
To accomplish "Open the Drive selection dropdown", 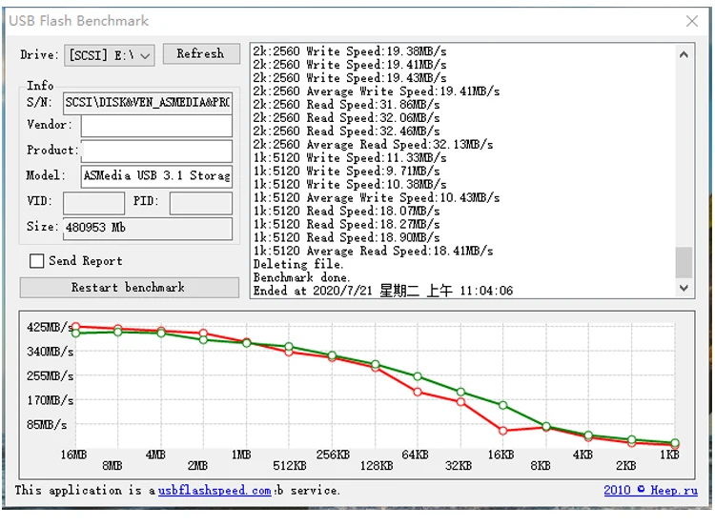I will click(110, 55).
